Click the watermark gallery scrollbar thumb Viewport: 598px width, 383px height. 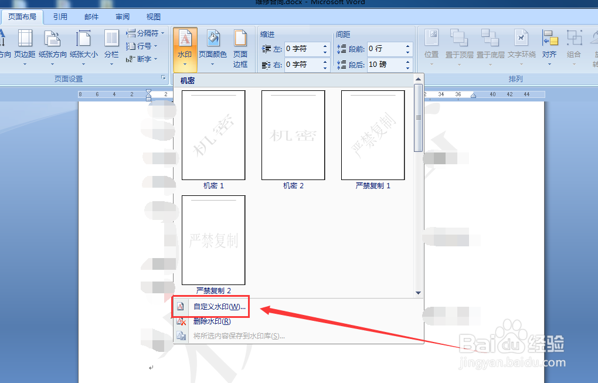pyautogui.click(x=419, y=118)
